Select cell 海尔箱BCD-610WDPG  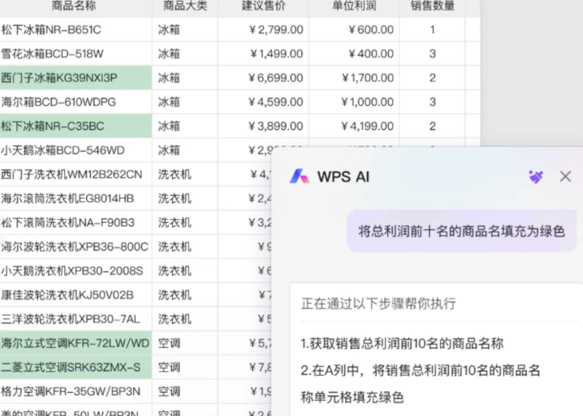click(x=76, y=102)
